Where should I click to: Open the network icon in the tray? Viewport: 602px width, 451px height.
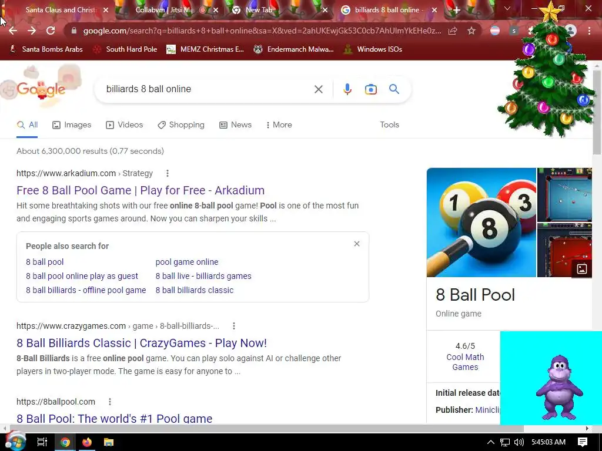pos(505,442)
